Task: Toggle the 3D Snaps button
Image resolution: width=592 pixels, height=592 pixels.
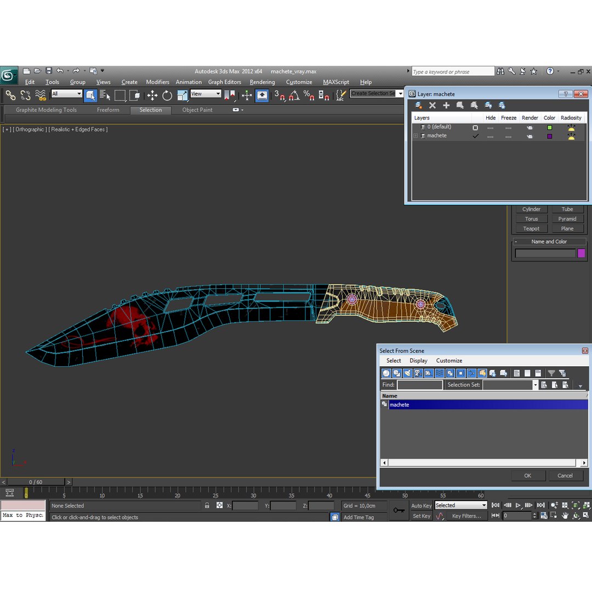Action: click(x=280, y=95)
